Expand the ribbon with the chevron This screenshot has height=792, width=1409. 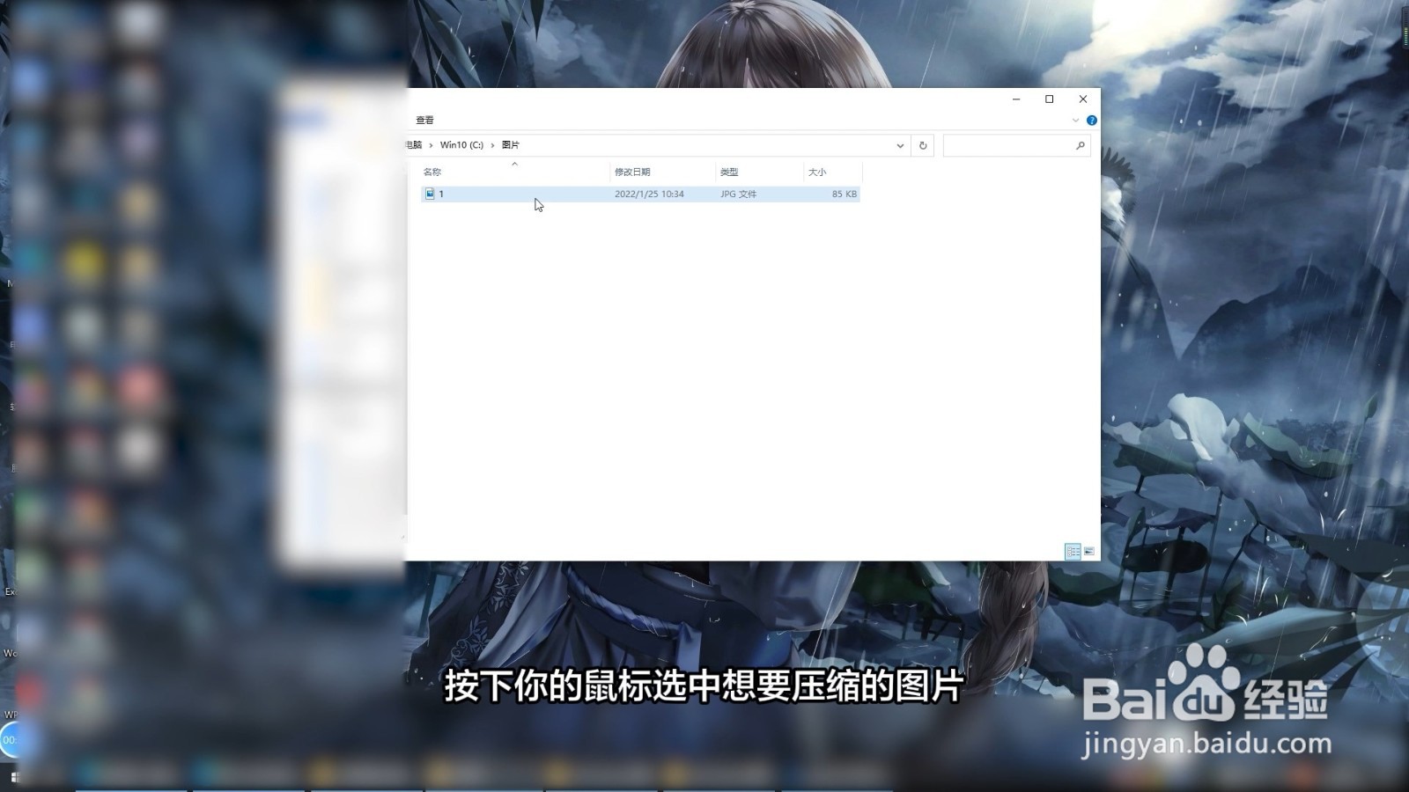click(1075, 121)
